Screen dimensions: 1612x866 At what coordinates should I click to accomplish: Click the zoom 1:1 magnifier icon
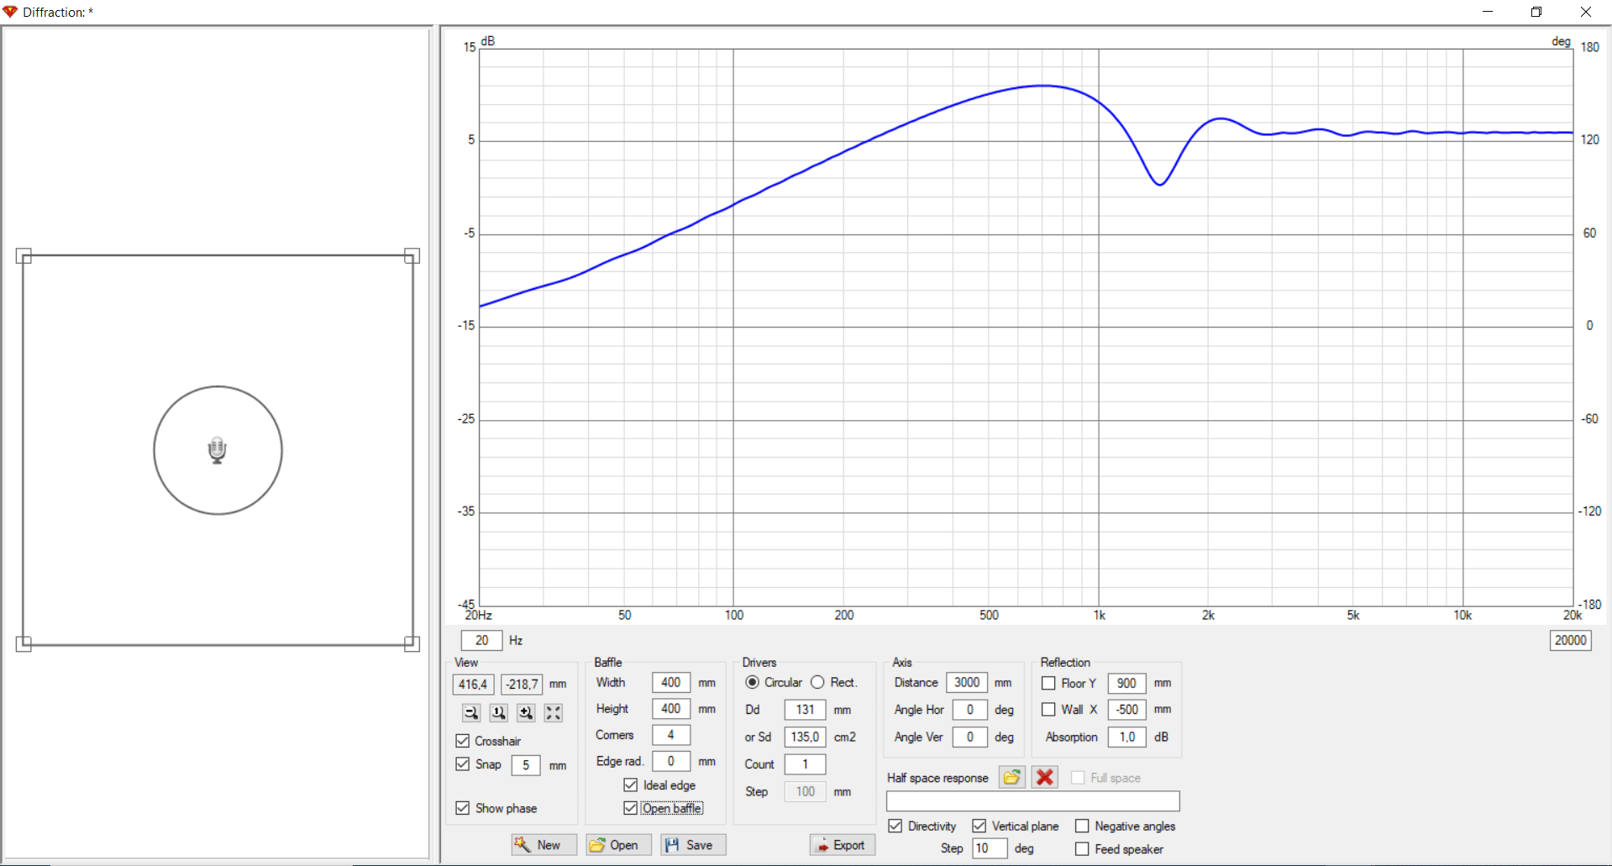click(x=498, y=713)
